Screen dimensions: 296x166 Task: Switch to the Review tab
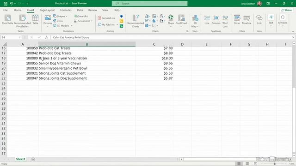coord(92,10)
